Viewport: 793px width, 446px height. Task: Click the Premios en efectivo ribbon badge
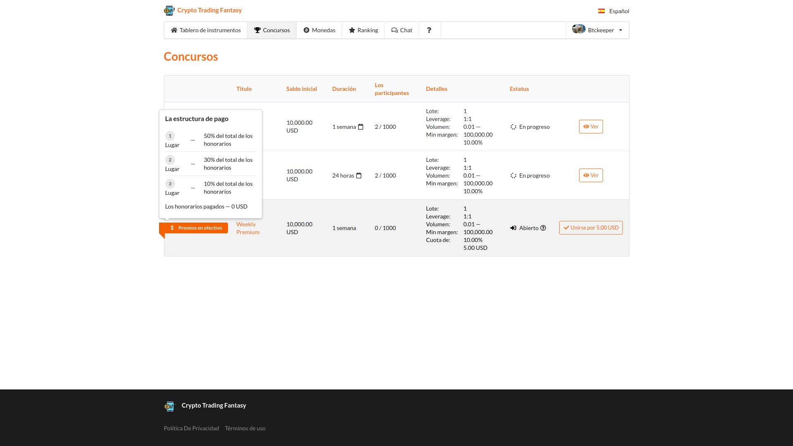196,228
